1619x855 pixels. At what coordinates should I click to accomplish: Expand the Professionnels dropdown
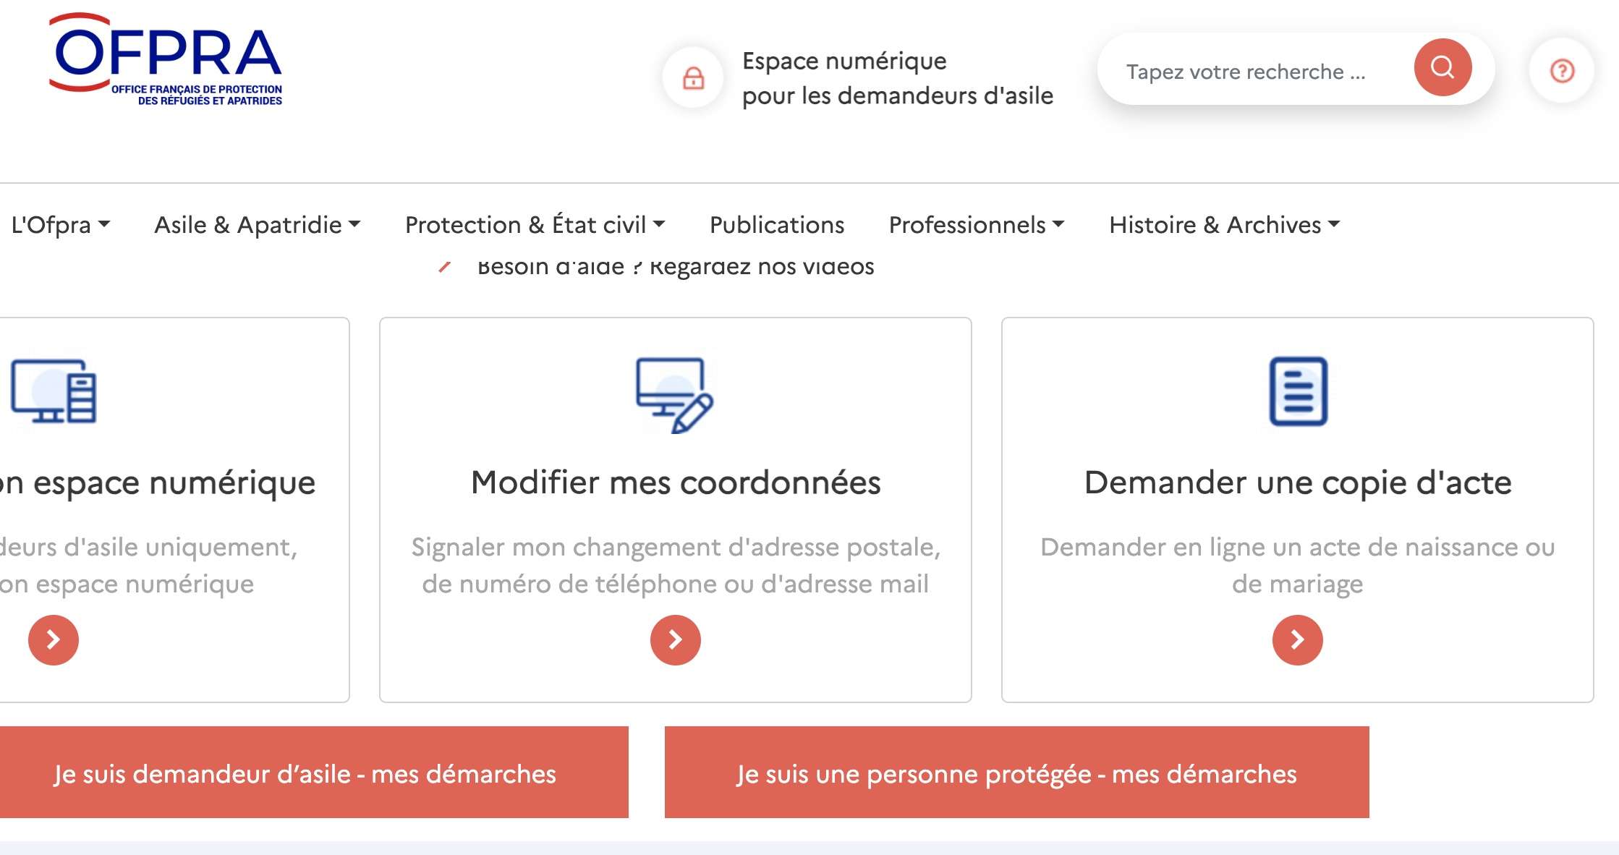[x=977, y=225]
